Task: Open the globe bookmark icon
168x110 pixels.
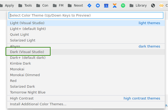Action: click(153, 6)
